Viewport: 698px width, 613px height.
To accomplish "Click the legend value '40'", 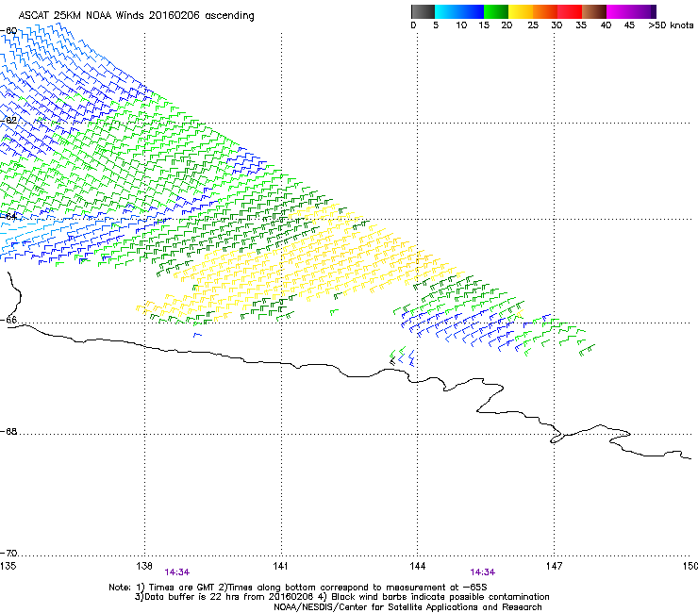I will point(606,25).
